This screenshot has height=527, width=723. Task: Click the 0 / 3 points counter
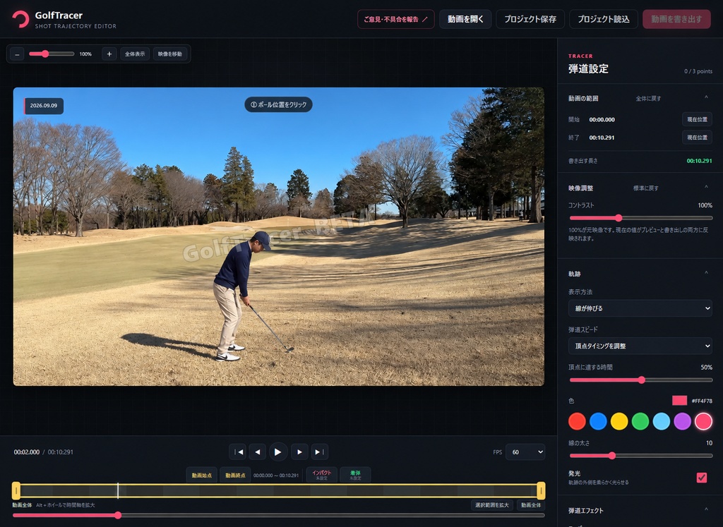[x=698, y=71]
